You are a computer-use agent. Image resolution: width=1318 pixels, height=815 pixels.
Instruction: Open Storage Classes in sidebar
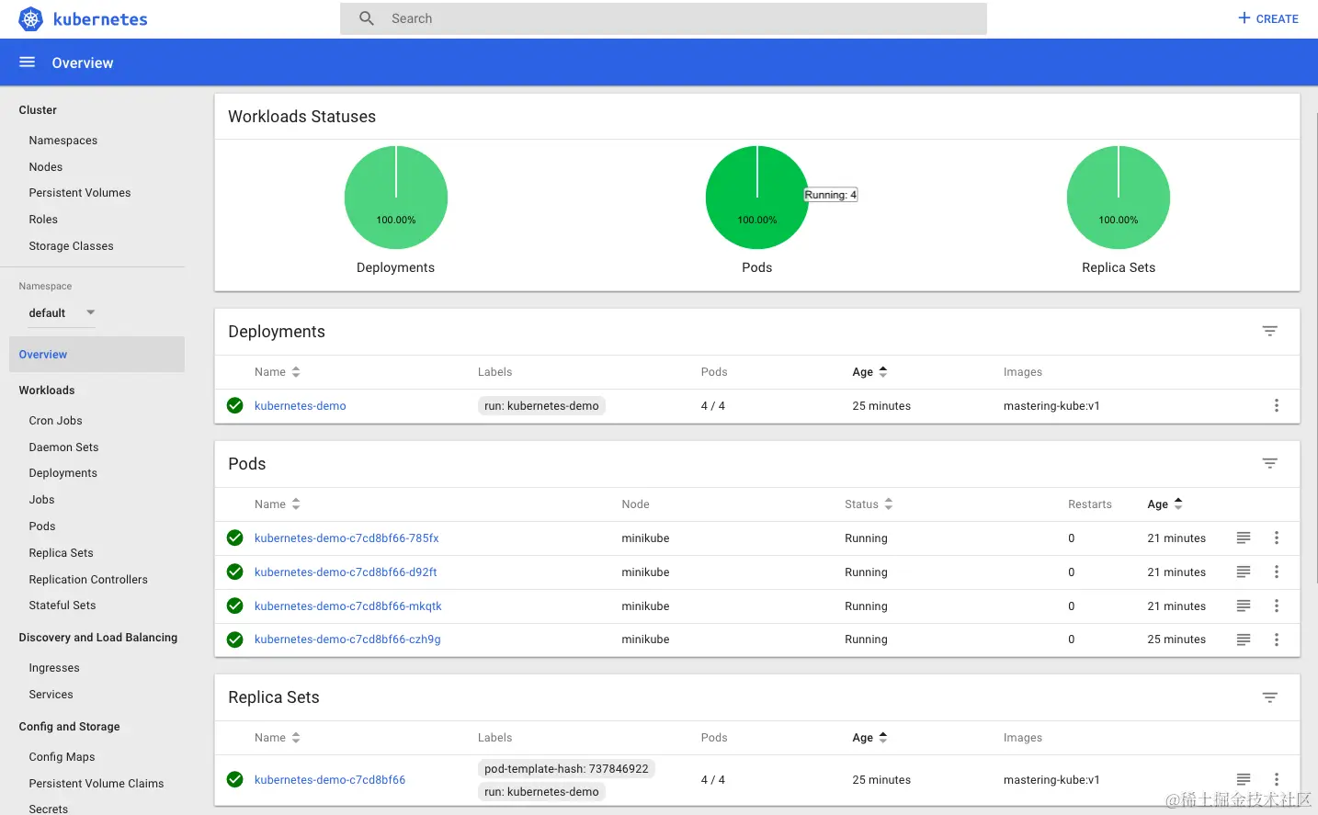[72, 246]
